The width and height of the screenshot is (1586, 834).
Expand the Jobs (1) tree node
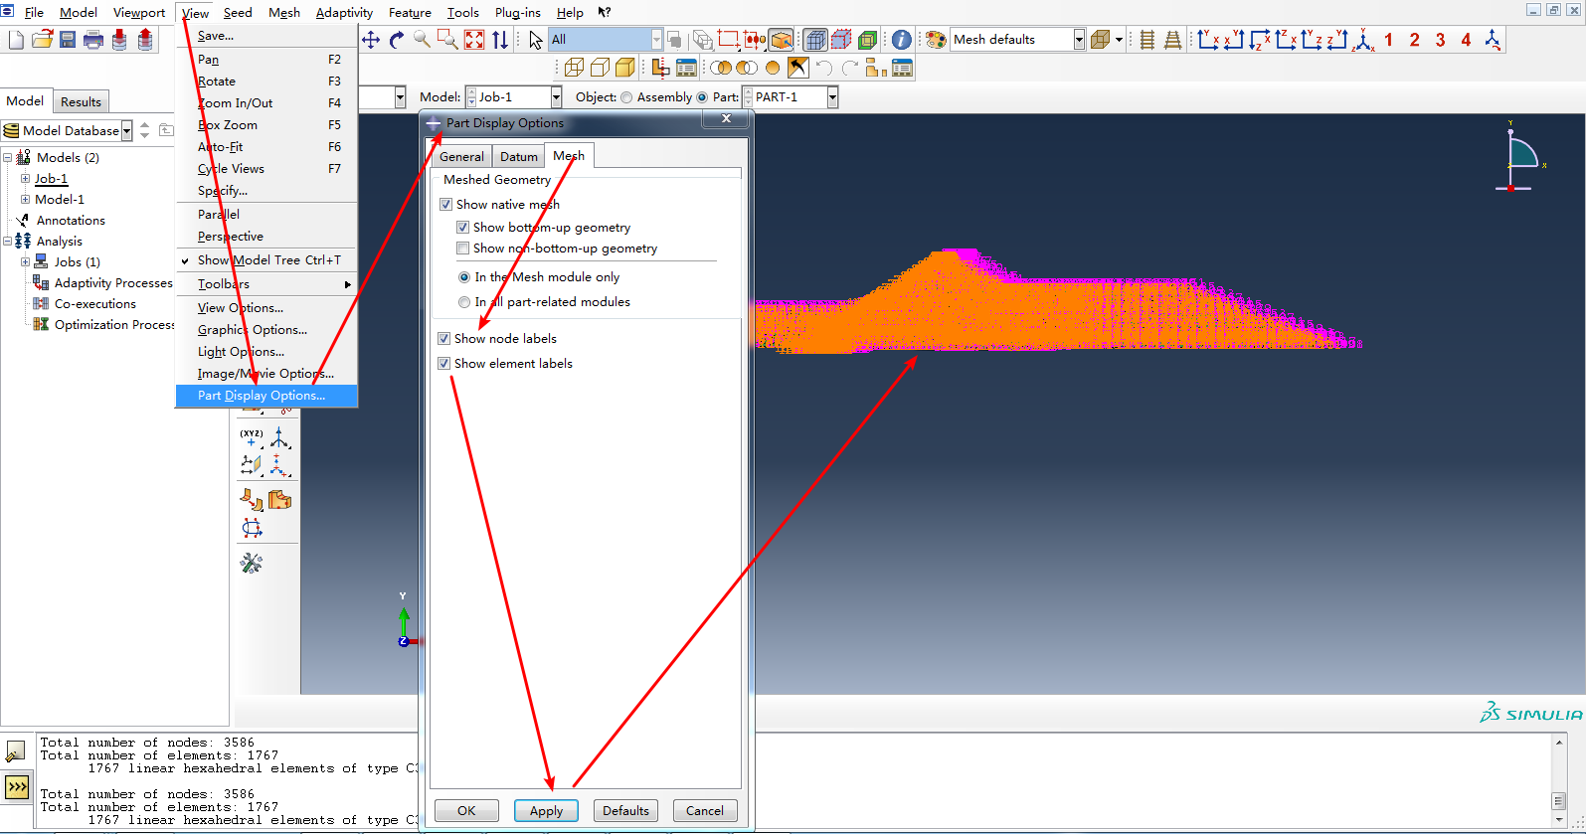click(x=25, y=262)
